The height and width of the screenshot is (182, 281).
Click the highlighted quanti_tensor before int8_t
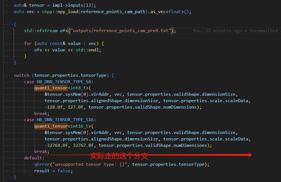(51, 88)
